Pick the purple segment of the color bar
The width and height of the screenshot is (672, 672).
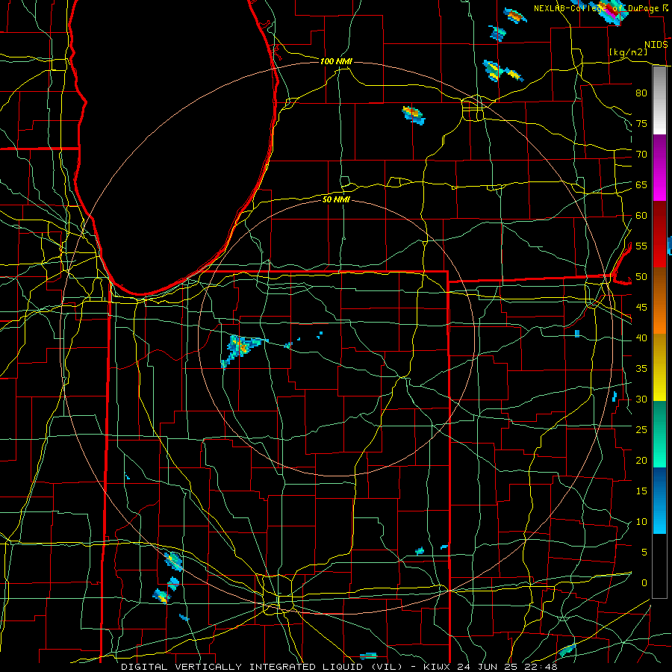click(659, 150)
